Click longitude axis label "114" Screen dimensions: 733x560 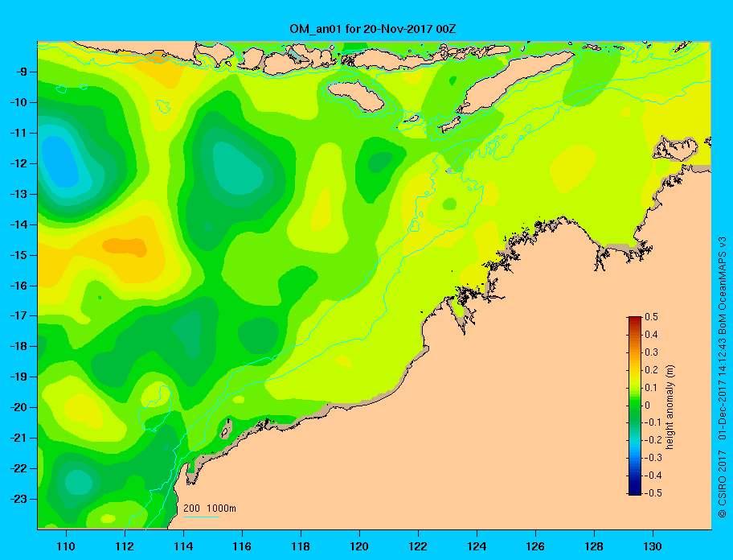tap(183, 546)
